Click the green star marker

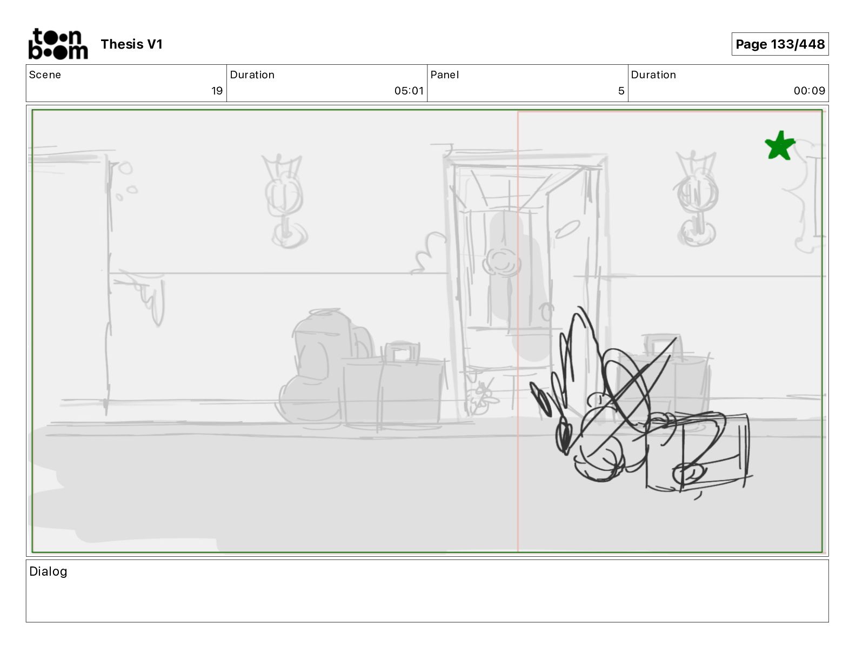780,146
